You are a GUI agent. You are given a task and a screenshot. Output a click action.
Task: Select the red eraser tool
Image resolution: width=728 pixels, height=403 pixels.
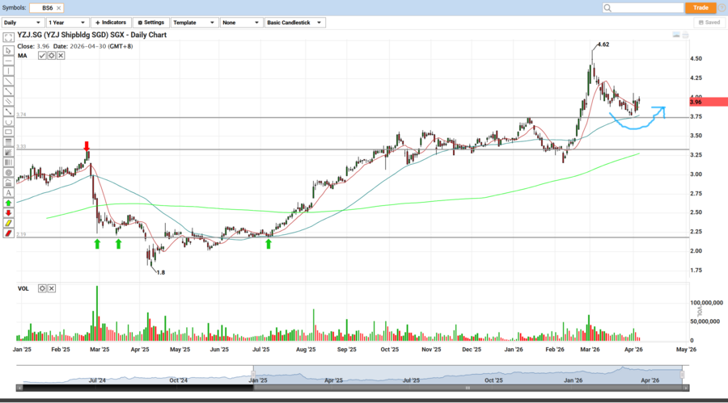coord(8,233)
